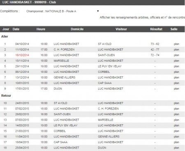Open plan link for DIJON match on 17/01/2015

[176, 89]
